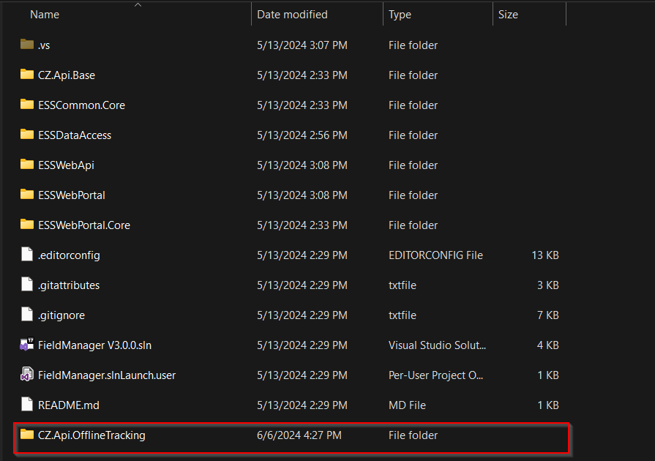Select the .gitattributes file name

(x=69, y=285)
